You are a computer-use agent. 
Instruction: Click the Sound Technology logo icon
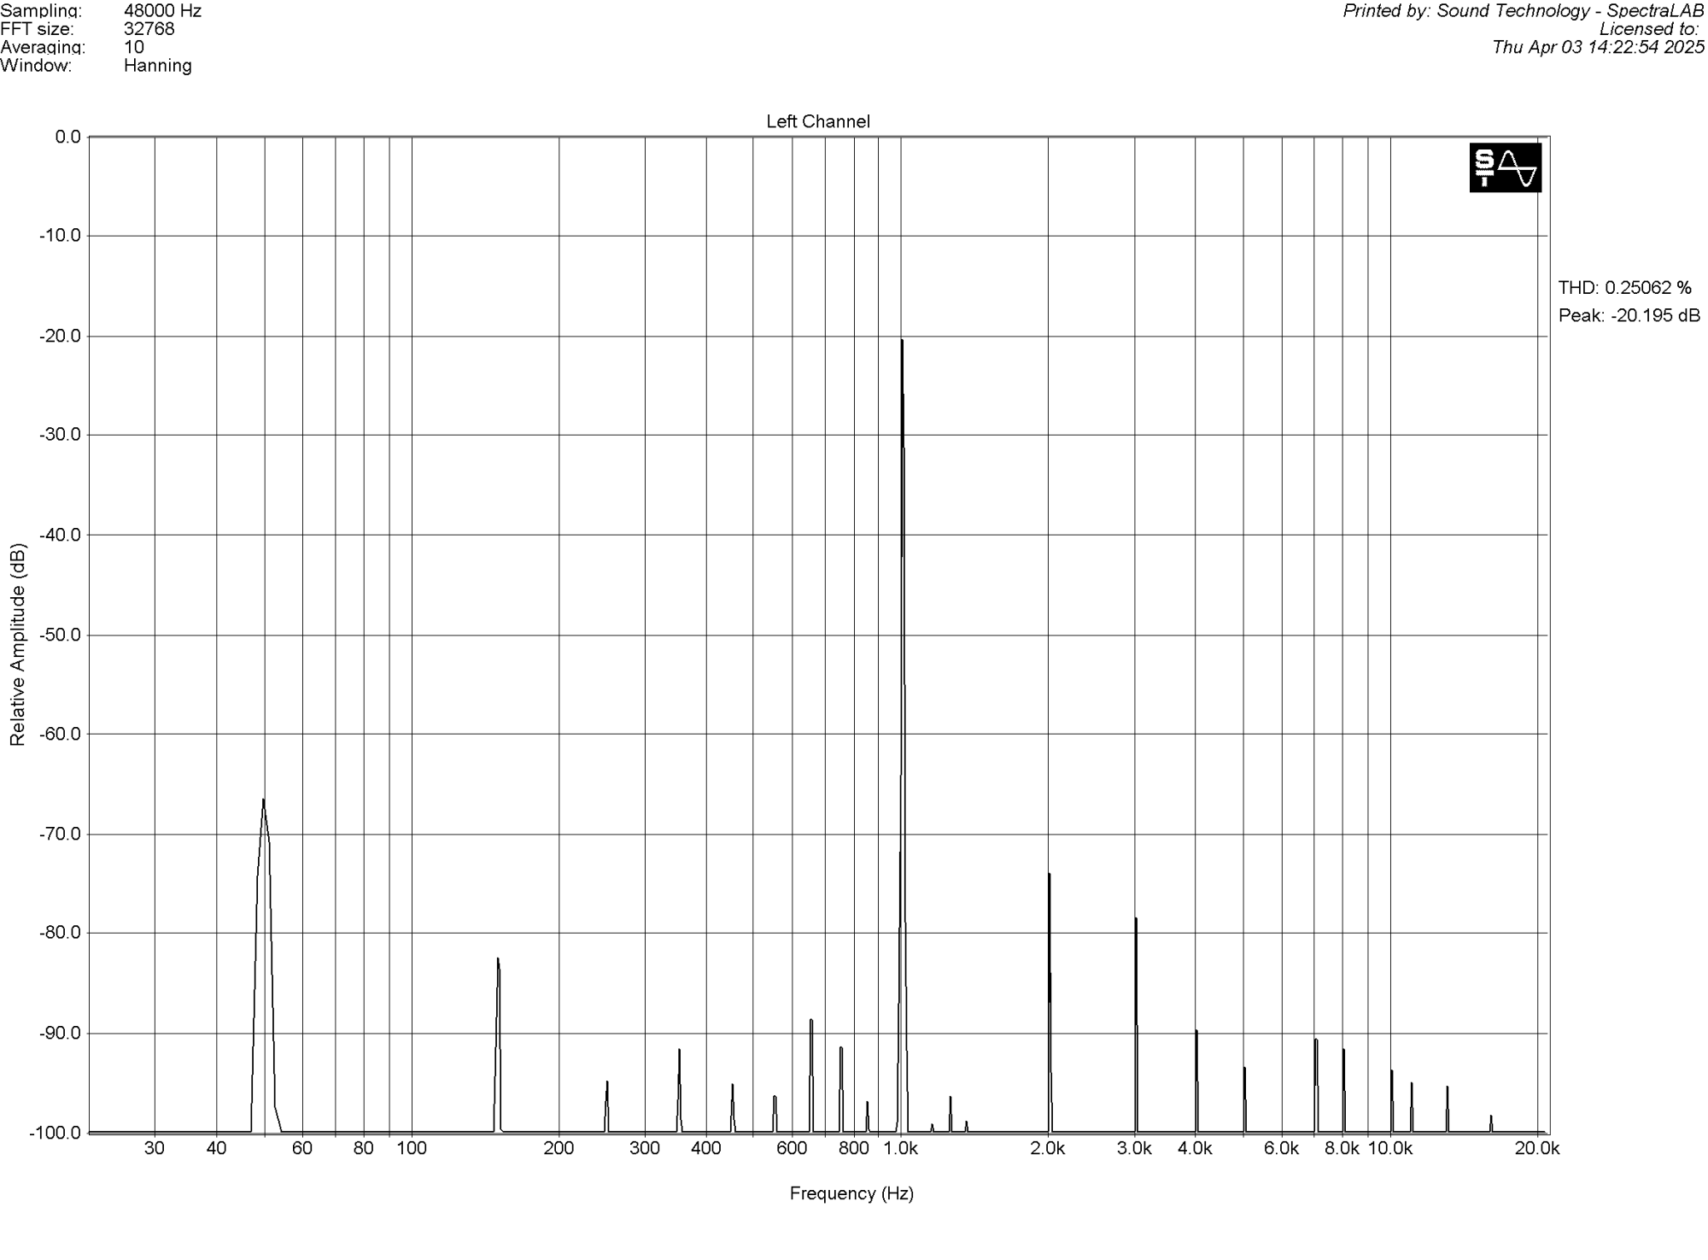(1505, 167)
